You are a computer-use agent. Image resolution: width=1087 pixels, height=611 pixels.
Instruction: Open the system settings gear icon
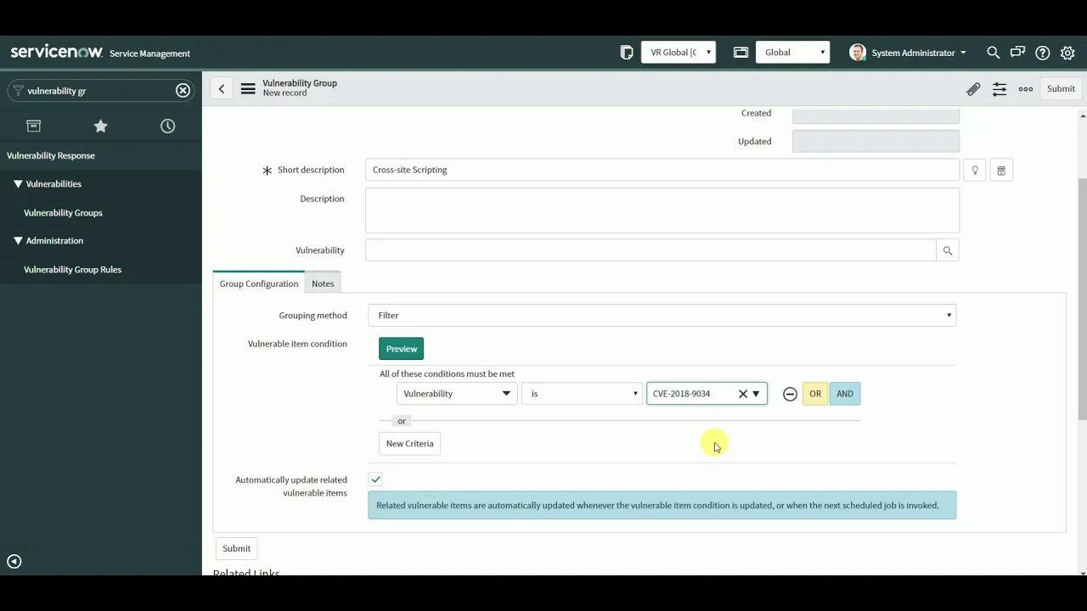click(x=1067, y=53)
